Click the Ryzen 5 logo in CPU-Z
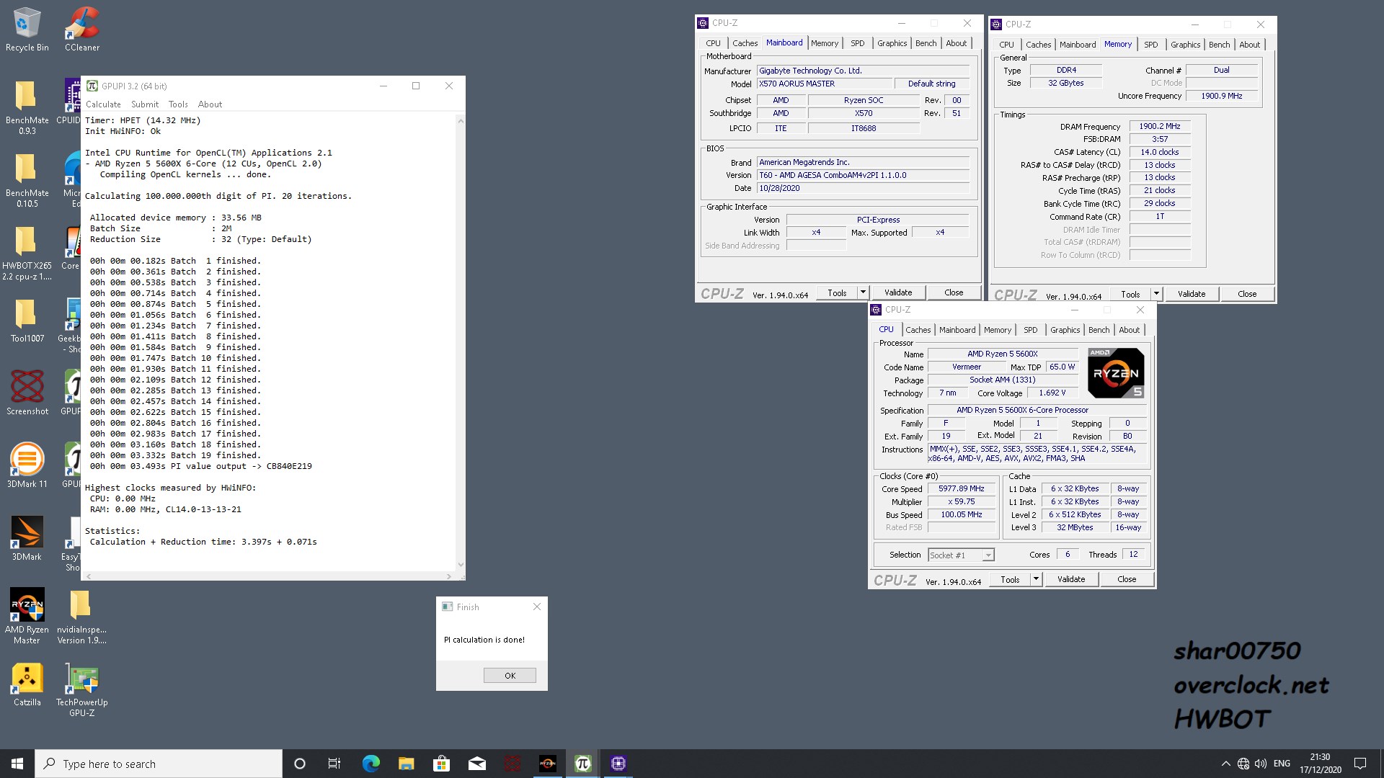The image size is (1384, 778). (1116, 373)
